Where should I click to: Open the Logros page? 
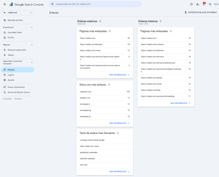click(x=18, y=75)
